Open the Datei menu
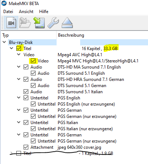This screenshot has height=164, width=148. (x=8, y=12)
